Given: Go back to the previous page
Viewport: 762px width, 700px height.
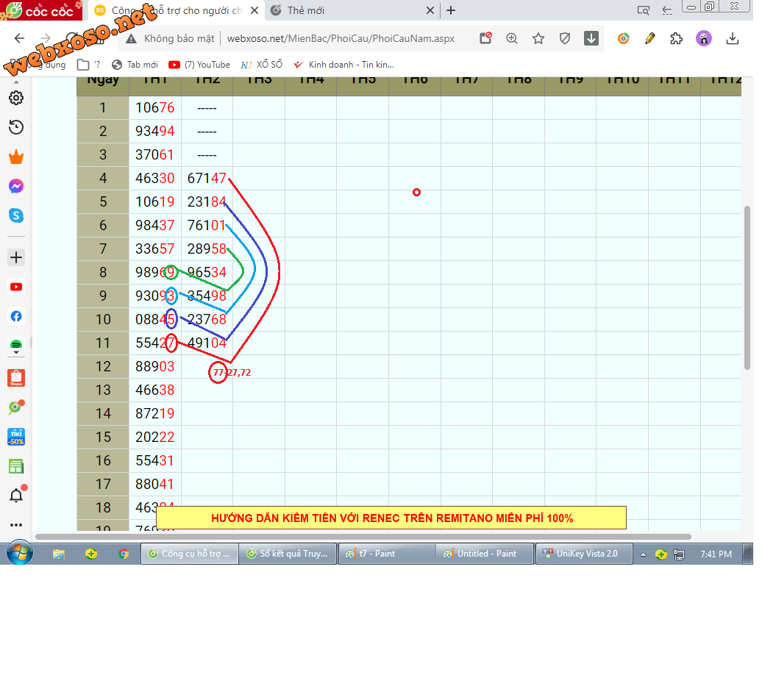Looking at the screenshot, I should click(19, 39).
